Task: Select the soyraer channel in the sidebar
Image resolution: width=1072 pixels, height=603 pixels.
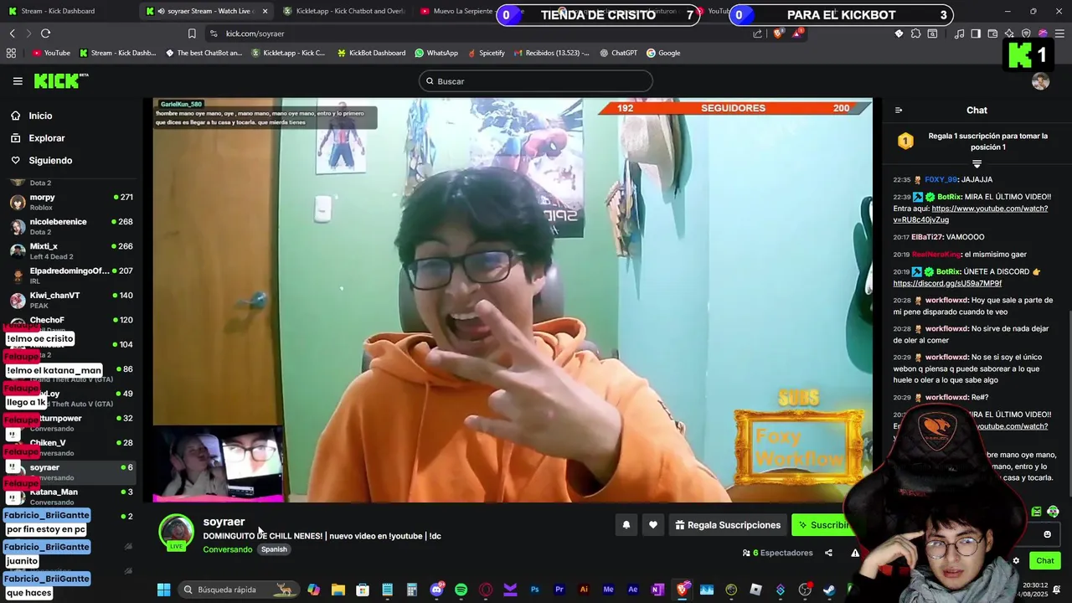Action: (x=71, y=472)
